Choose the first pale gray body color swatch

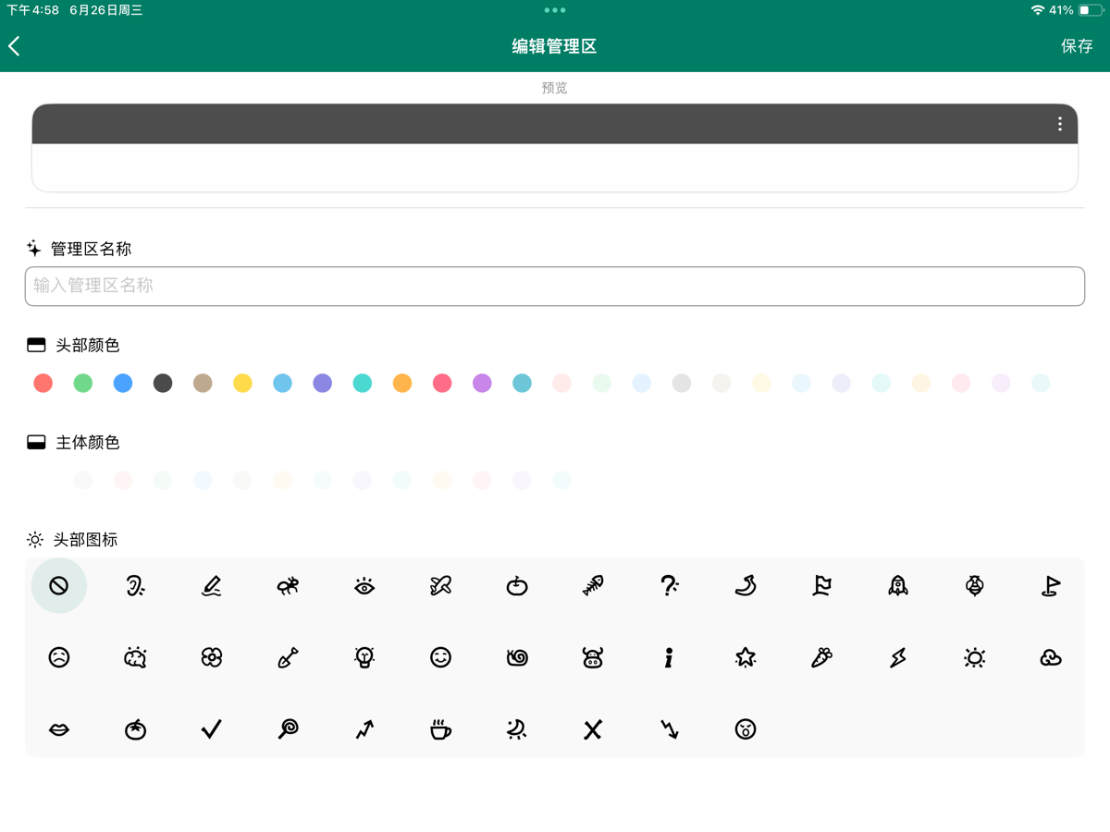click(83, 480)
